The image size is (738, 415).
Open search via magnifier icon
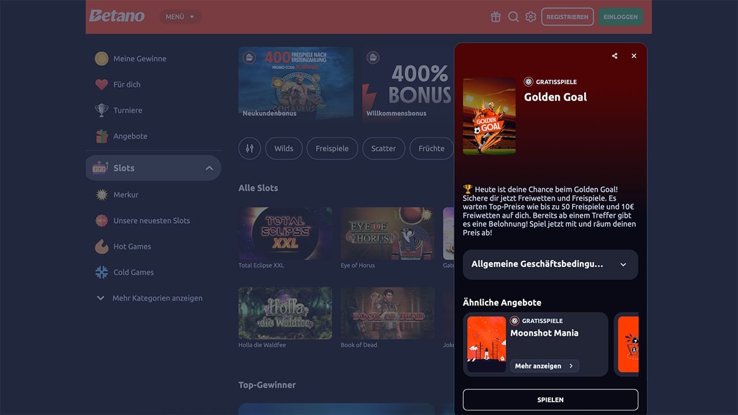coord(513,17)
